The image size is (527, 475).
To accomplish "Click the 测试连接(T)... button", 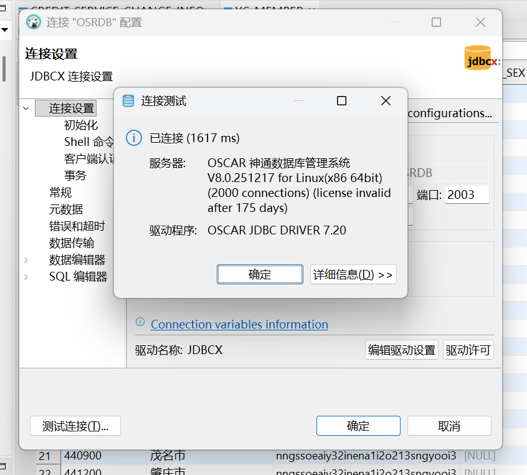I will coord(75,426).
